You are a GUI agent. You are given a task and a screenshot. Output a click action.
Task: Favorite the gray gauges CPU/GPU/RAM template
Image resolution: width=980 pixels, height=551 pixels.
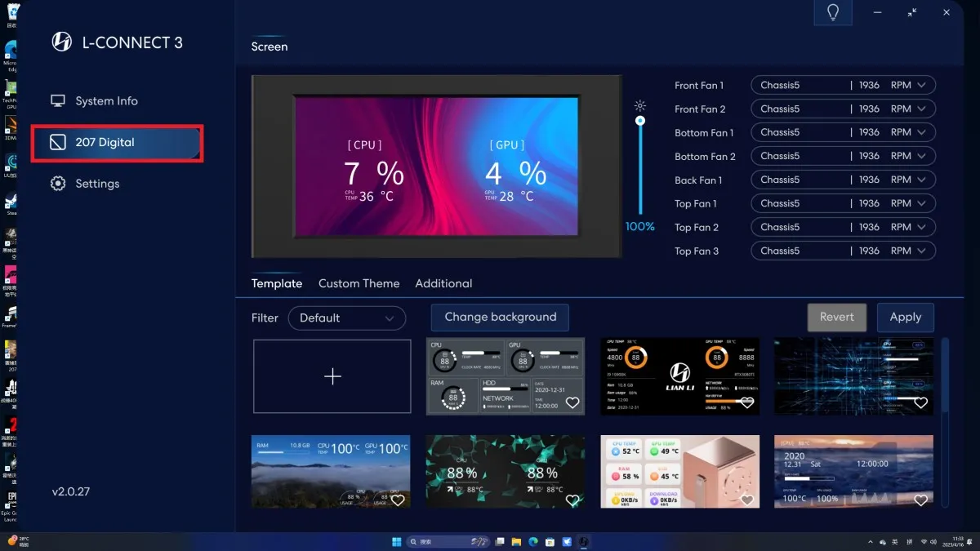pyautogui.click(x=572, y=402)
